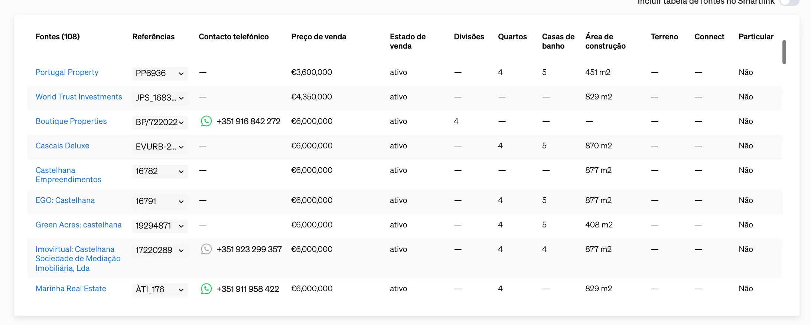Open Green Acres: castelhana link
Screen dimensions: 811x325
(x=78, y=225)
